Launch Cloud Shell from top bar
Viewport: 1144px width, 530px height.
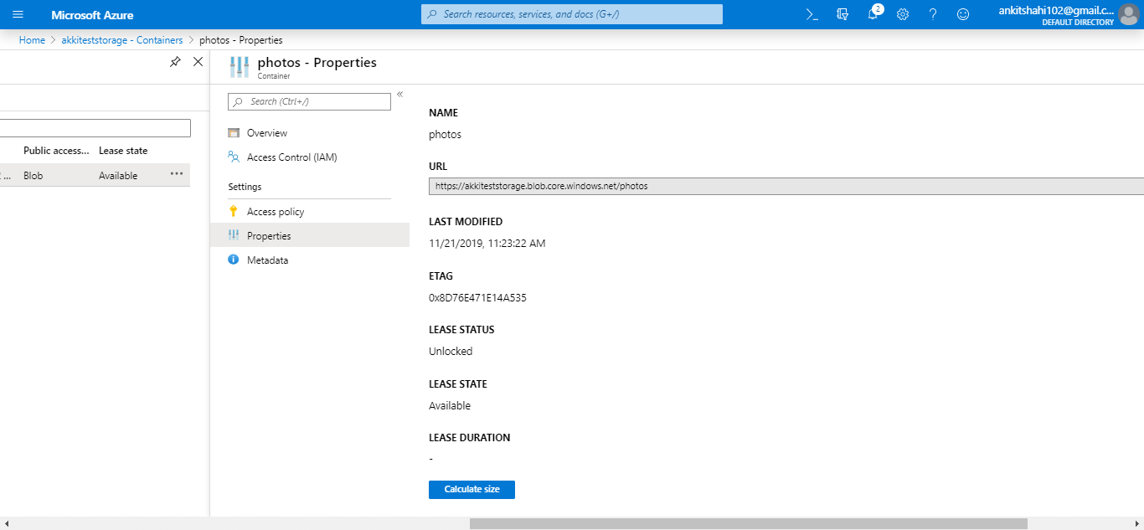pos(812,14)
